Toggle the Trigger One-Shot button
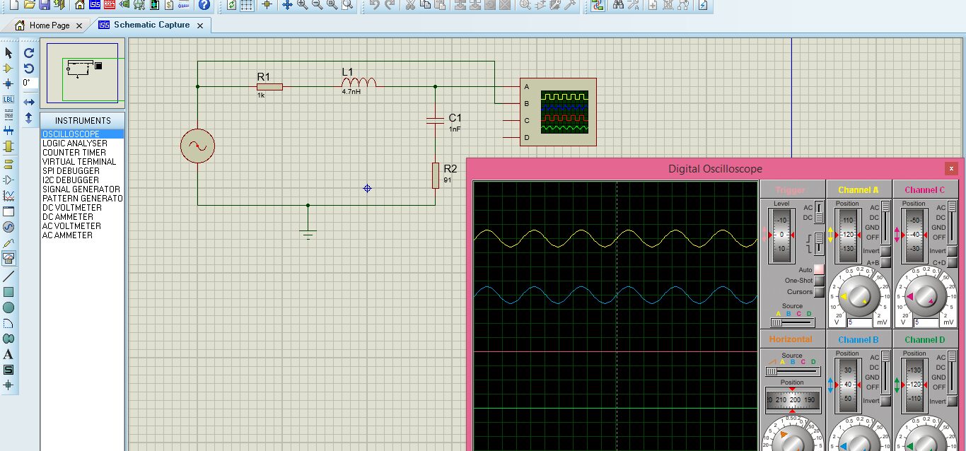Image resolution: width=966 pixels, height=451 pixels. click(819, 281)
